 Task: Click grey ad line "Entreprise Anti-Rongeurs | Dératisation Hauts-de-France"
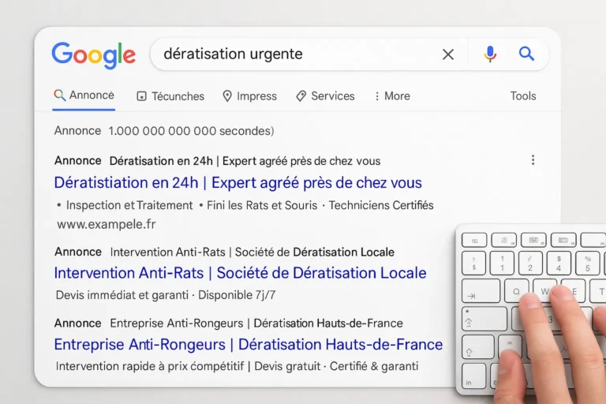coord(256,324)
